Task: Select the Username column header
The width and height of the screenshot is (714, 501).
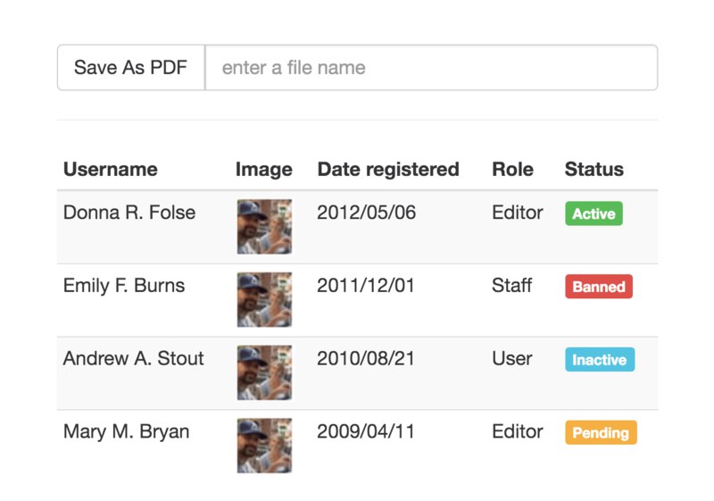Action: click(x=111, y=170)
